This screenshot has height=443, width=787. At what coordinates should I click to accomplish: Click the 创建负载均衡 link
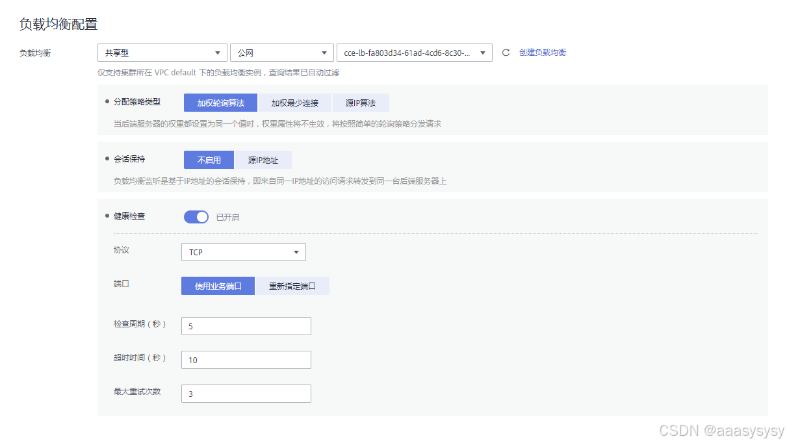543,53
